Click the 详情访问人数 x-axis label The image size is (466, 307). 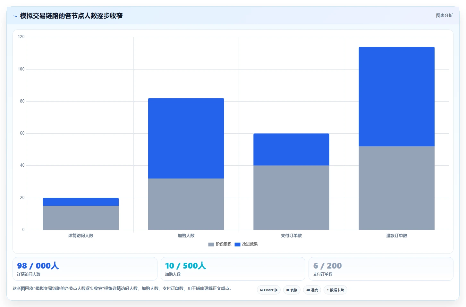point(81,236)
